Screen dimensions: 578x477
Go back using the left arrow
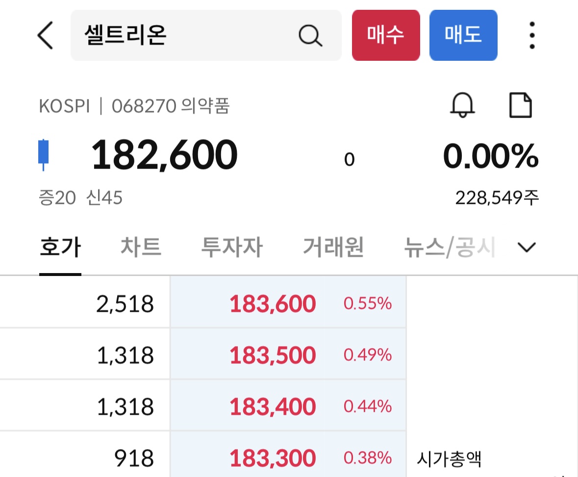(45, 35)
